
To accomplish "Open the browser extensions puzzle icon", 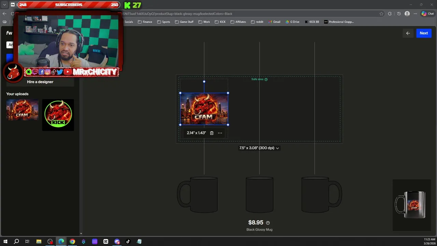I will click(x=390, y=14).
